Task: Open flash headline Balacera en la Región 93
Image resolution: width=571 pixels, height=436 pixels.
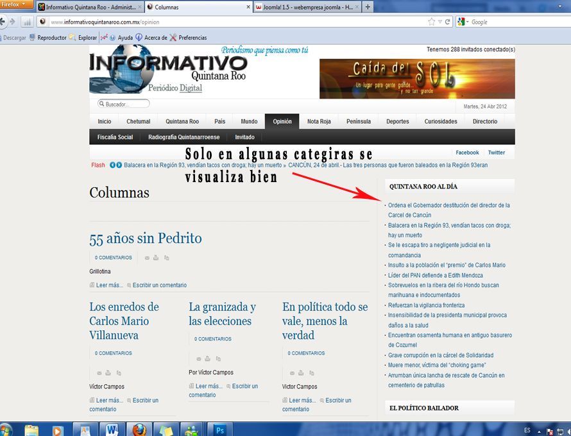Action: point(203,165)
